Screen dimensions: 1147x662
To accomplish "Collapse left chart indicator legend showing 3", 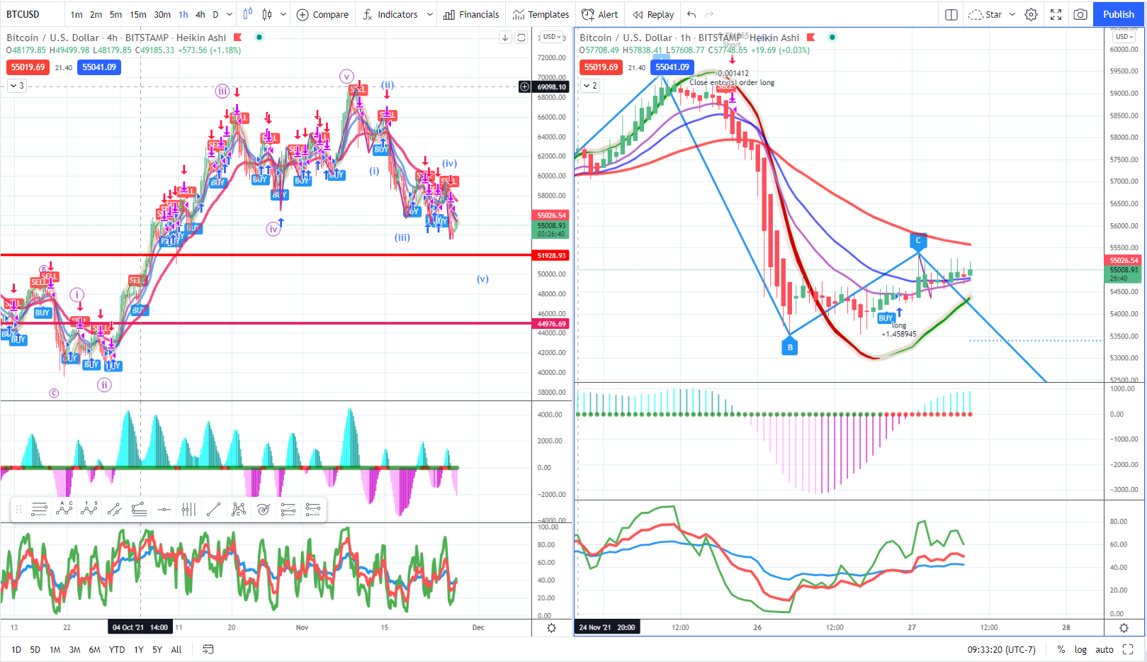I will tap(16, 86).
